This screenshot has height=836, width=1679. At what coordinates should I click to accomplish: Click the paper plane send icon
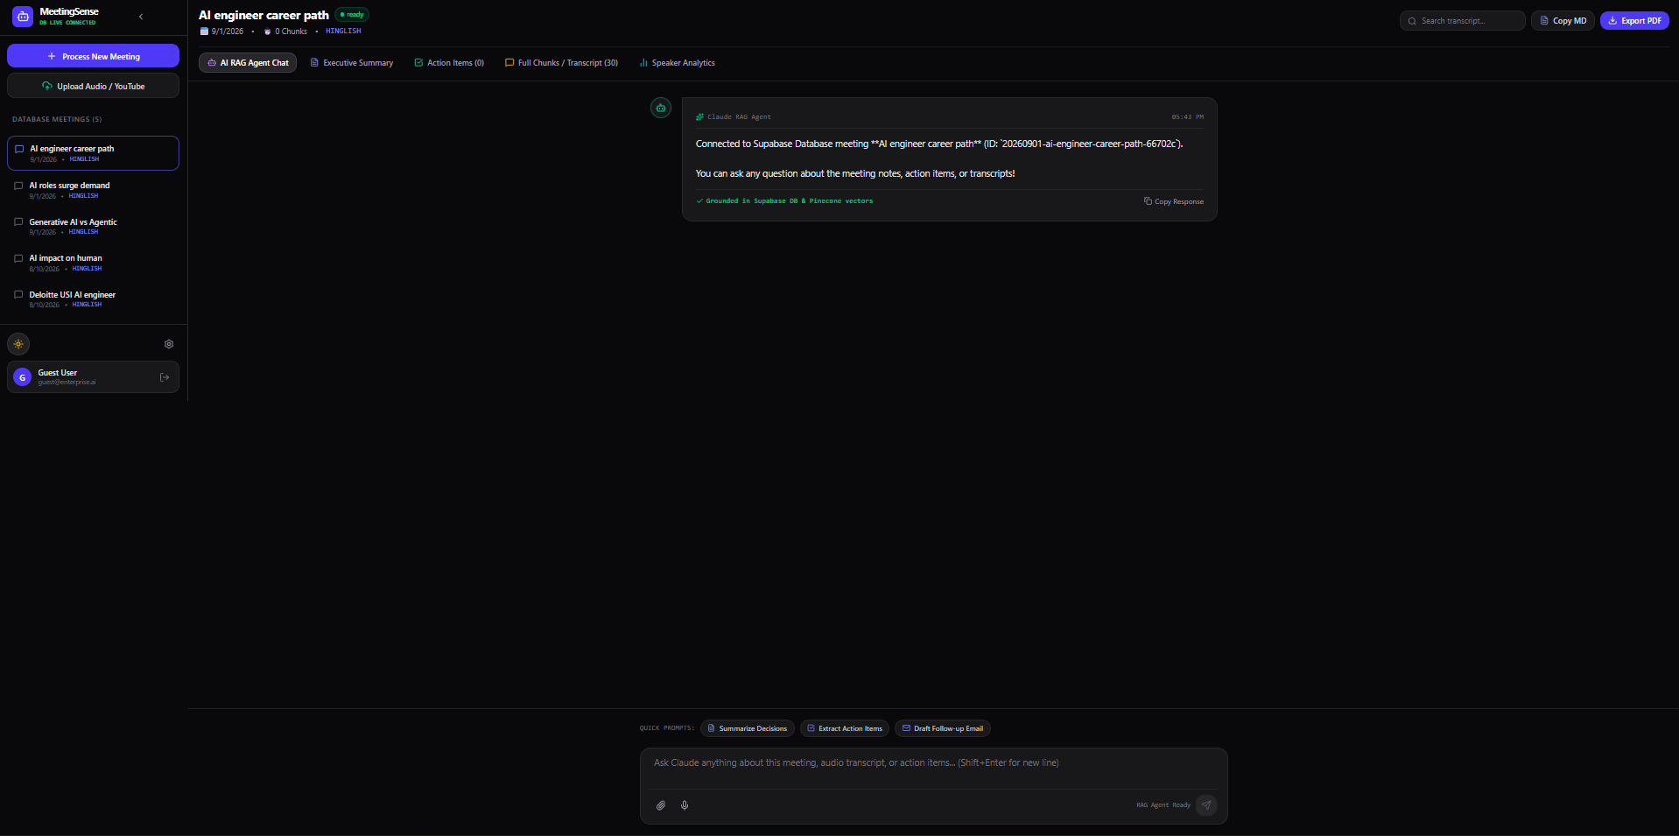(x=1206, y=805)
